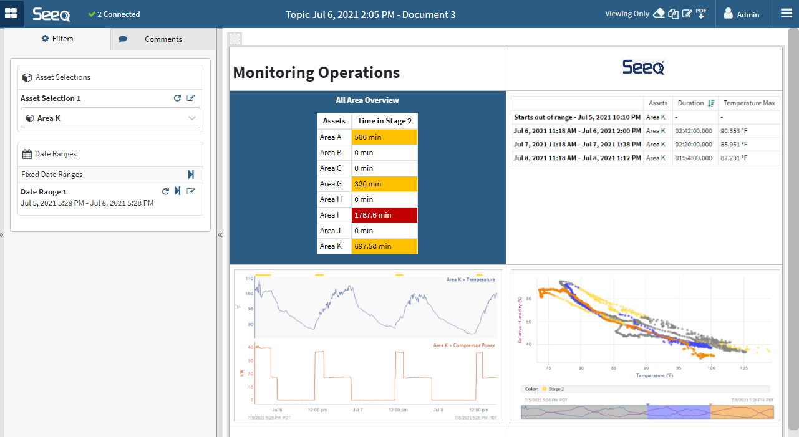Open the home grid icon at top left

[x=11, y=14]
